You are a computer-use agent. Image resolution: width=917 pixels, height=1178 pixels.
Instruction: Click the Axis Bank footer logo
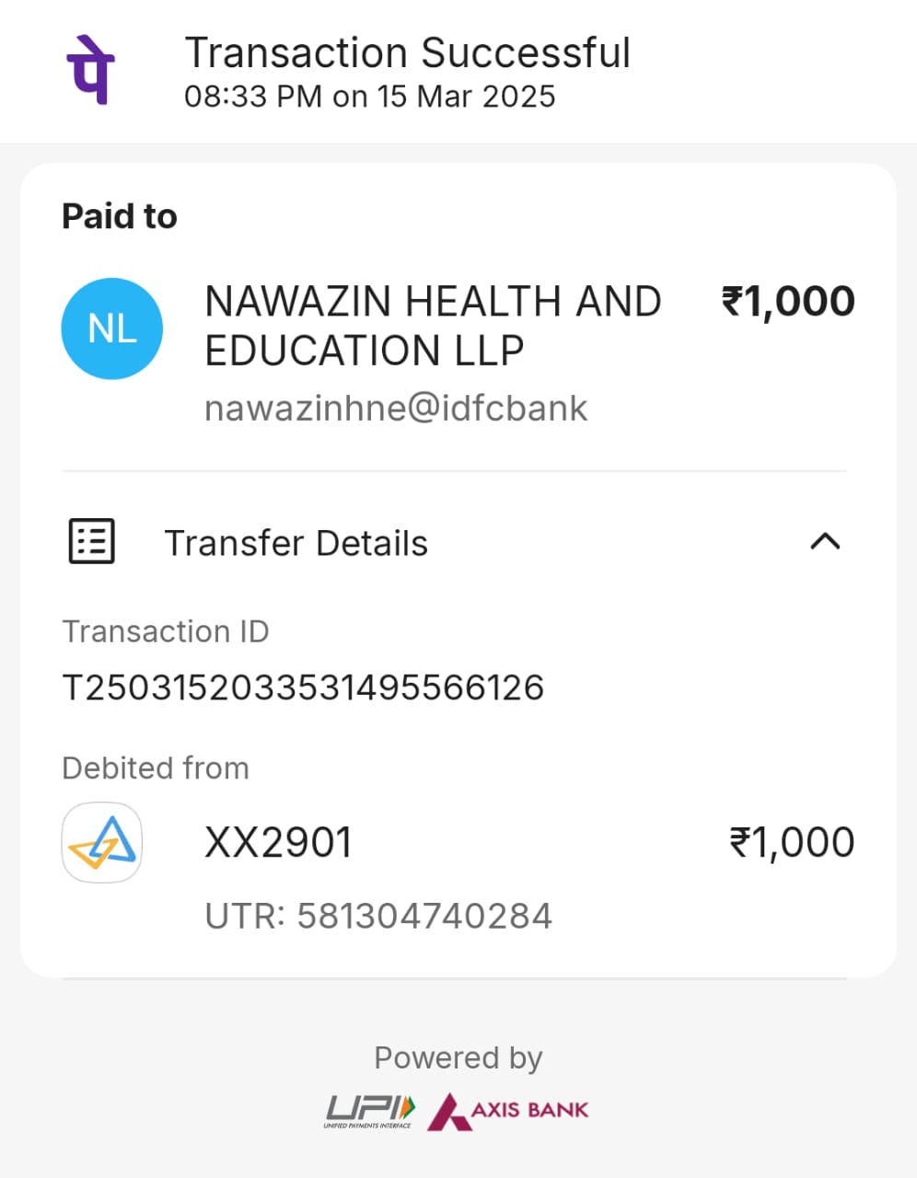508,1111
